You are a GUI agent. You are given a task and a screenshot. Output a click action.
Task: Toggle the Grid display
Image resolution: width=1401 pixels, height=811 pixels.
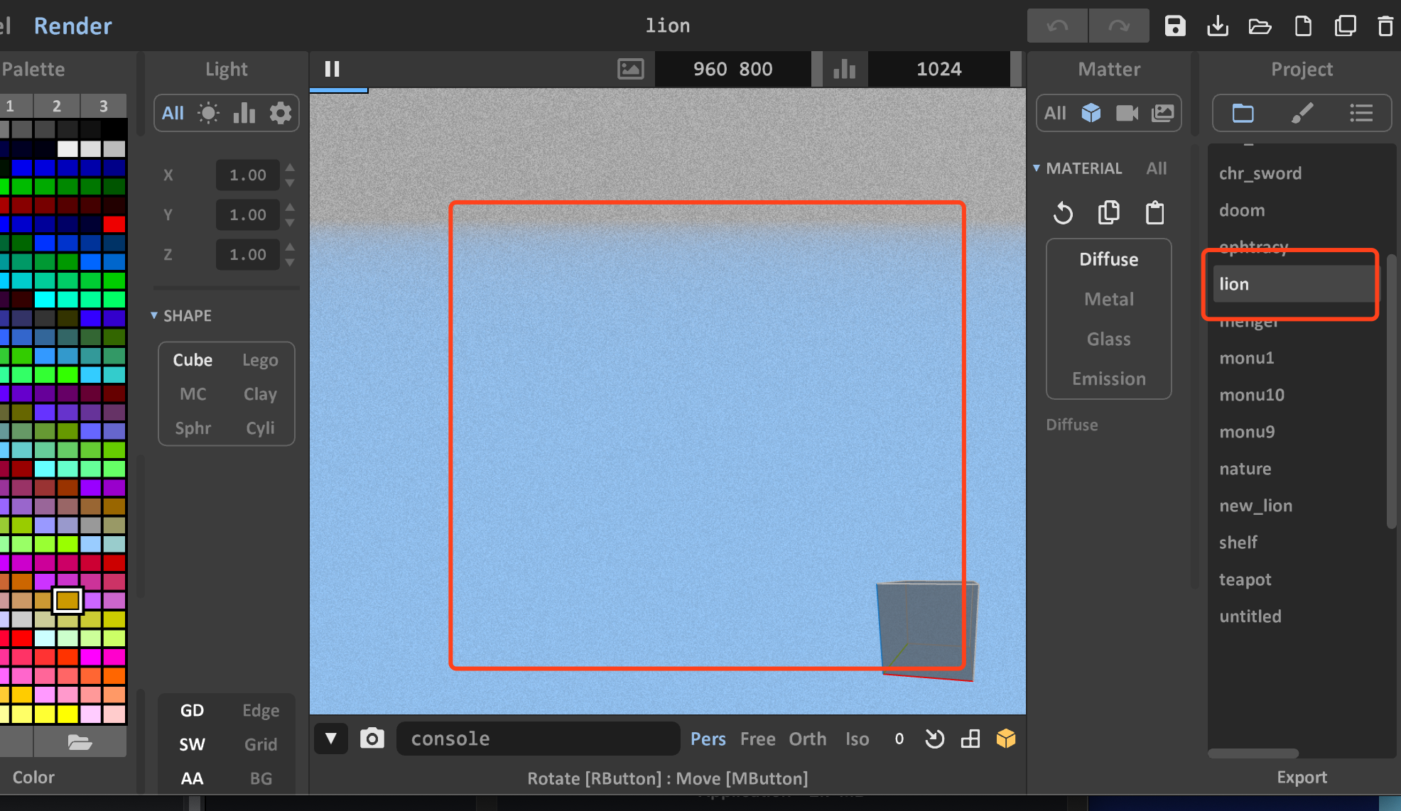260,744
